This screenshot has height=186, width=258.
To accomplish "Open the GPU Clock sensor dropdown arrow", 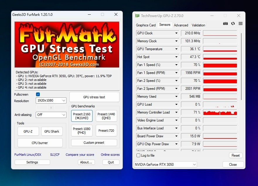I will (x=176, y=33).
